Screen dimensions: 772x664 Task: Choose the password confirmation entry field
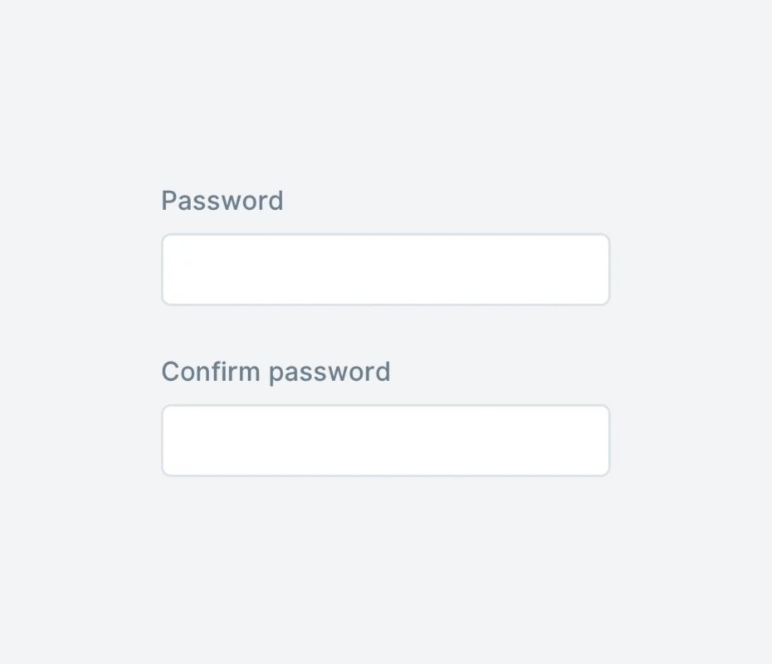385,441
